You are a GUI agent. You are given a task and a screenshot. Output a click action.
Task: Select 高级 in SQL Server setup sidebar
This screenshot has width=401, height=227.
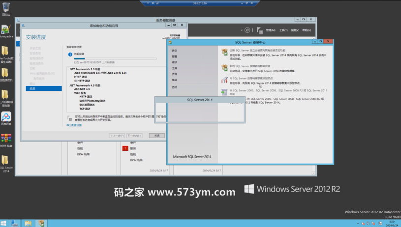pos(174,80)
